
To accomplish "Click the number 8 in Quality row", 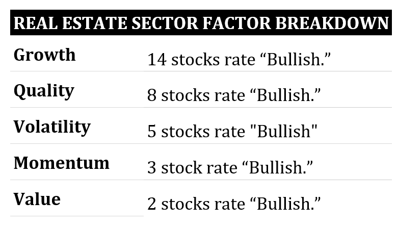I will pos(152,96).
